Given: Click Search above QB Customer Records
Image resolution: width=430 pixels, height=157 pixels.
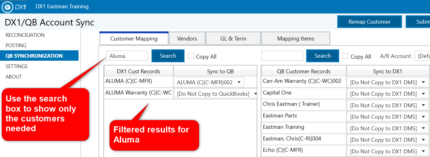Looking at the screenshot, I should [322, 56].
